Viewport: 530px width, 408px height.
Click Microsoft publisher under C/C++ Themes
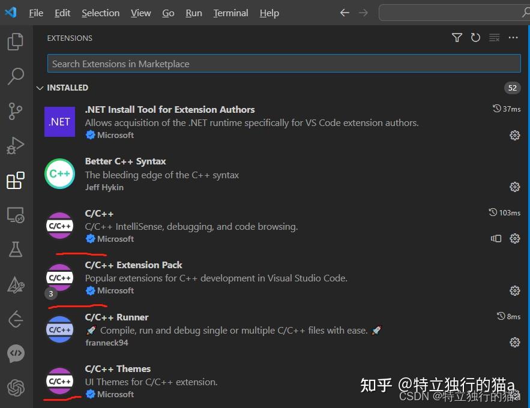115,394
